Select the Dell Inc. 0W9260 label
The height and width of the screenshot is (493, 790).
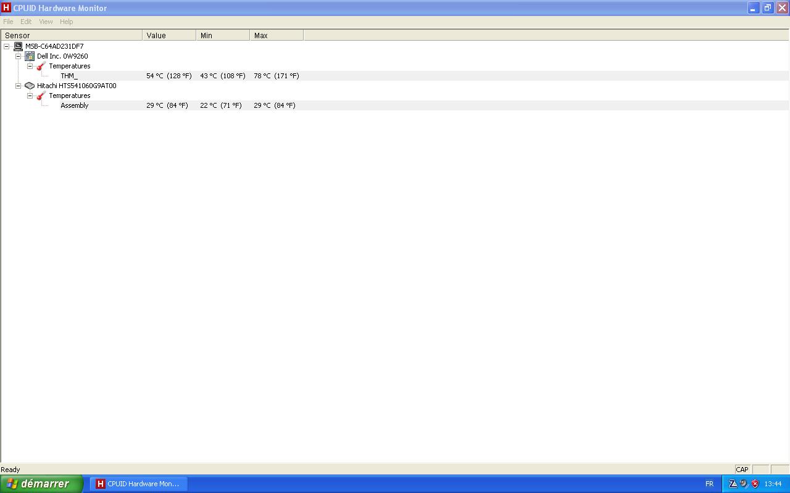[x=62, y=56]
